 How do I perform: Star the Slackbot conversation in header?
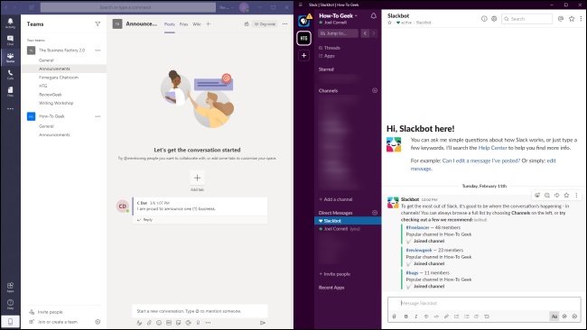[389, 23]
